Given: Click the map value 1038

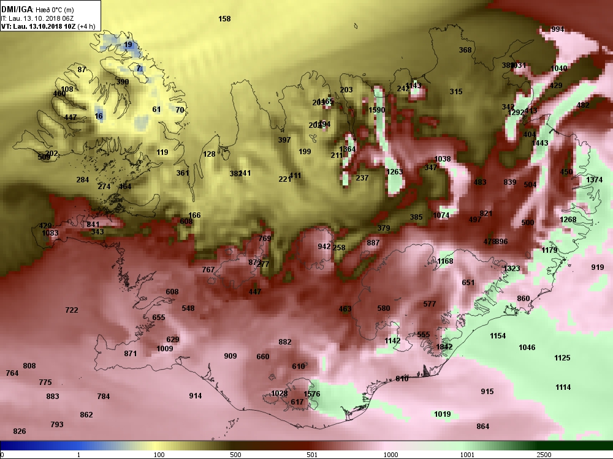Looking at the screenshot, I should point(443,159).
